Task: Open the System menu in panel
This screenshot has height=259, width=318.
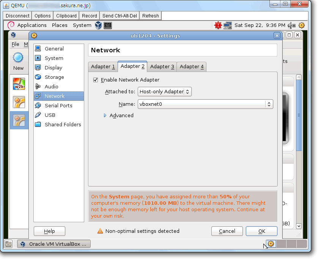Action: pos(82,25)
